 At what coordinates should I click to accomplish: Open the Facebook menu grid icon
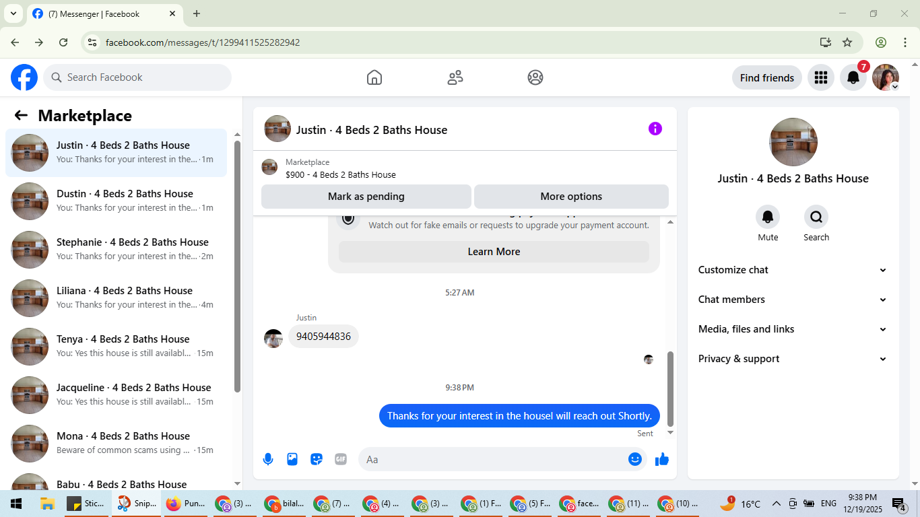tap(820, 77)
